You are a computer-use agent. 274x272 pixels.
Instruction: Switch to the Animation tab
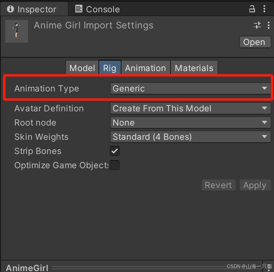point(145,68)
